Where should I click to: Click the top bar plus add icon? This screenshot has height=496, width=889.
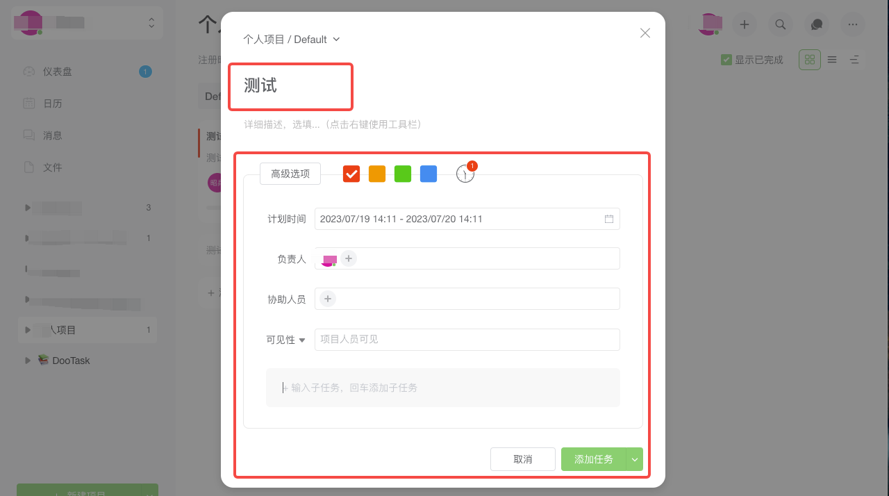745,24
